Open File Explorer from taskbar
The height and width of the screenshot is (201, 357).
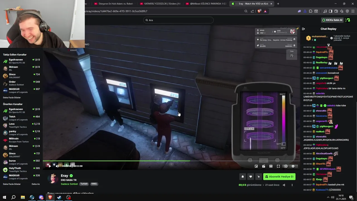pos(23,197)
